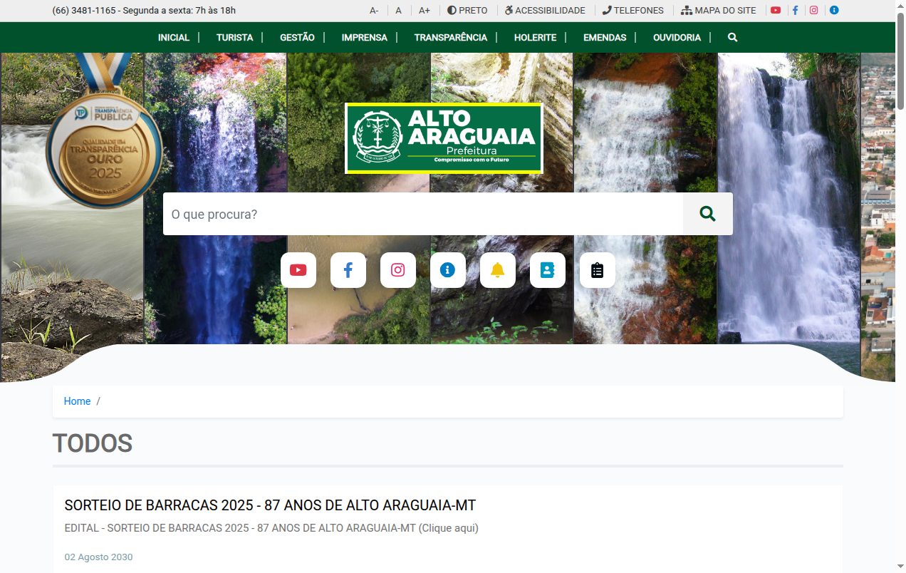The height and width of the screenshot is (573, 906).
Task: Focus the 'O que procura?' search field
Action: (x=423, y=214)
